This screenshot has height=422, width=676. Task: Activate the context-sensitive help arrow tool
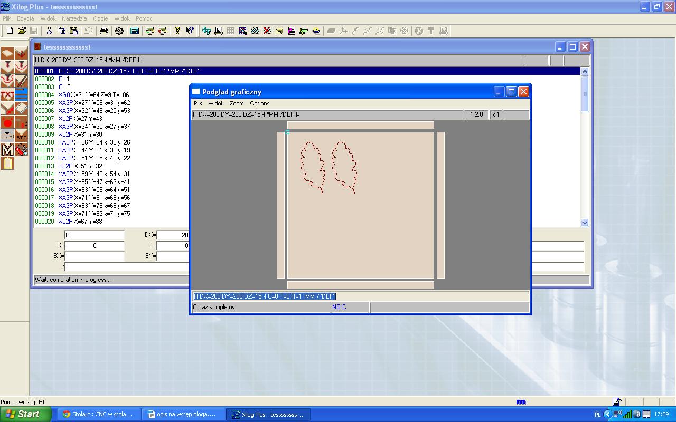189,31
